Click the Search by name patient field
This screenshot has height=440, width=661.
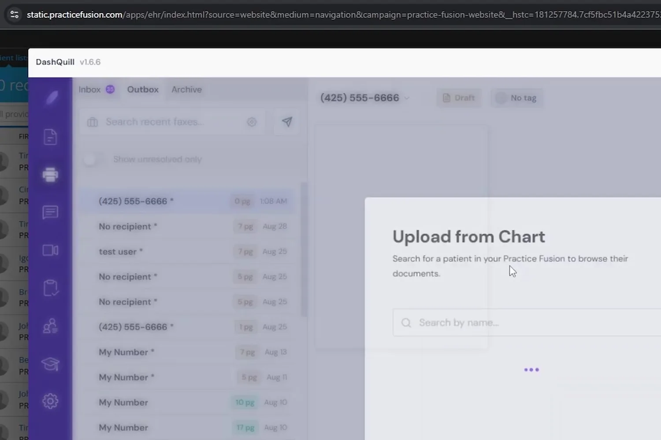tap(527, 323)
